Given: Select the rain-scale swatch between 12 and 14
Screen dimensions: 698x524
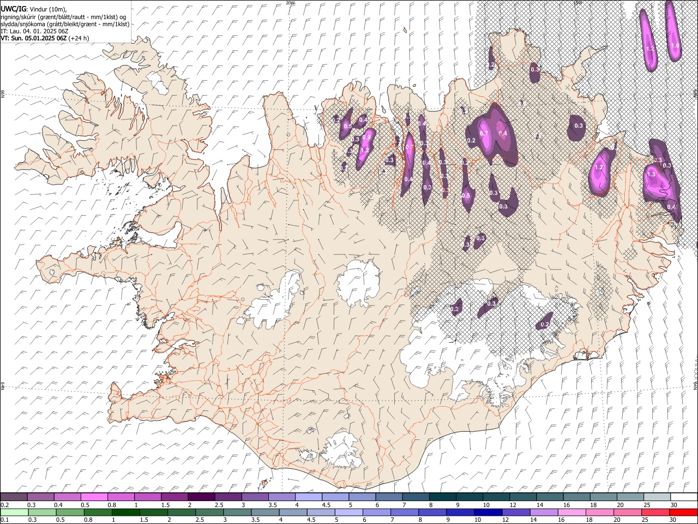Looking at the screenshot, I should (x=515, y=512).
